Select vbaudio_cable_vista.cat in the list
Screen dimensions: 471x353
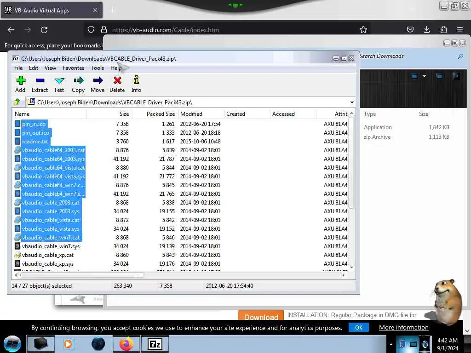(x=51, y=220)
